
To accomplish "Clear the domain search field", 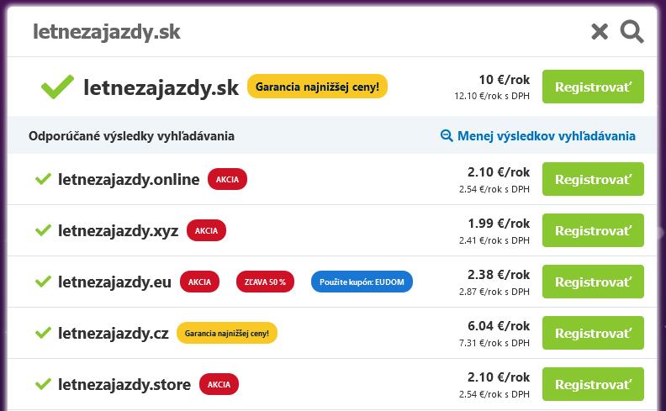I will click(x=599, y=32).
